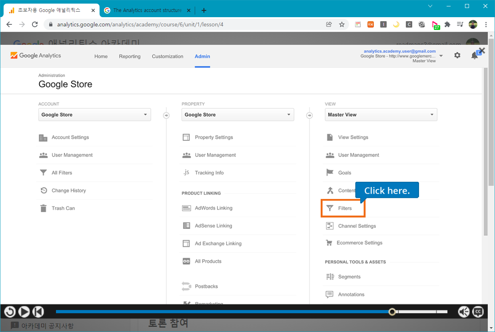The width and height of the screenshot is (495, 332).
Task: Go back to the previous lesson step
Action: tap(38, 312)
